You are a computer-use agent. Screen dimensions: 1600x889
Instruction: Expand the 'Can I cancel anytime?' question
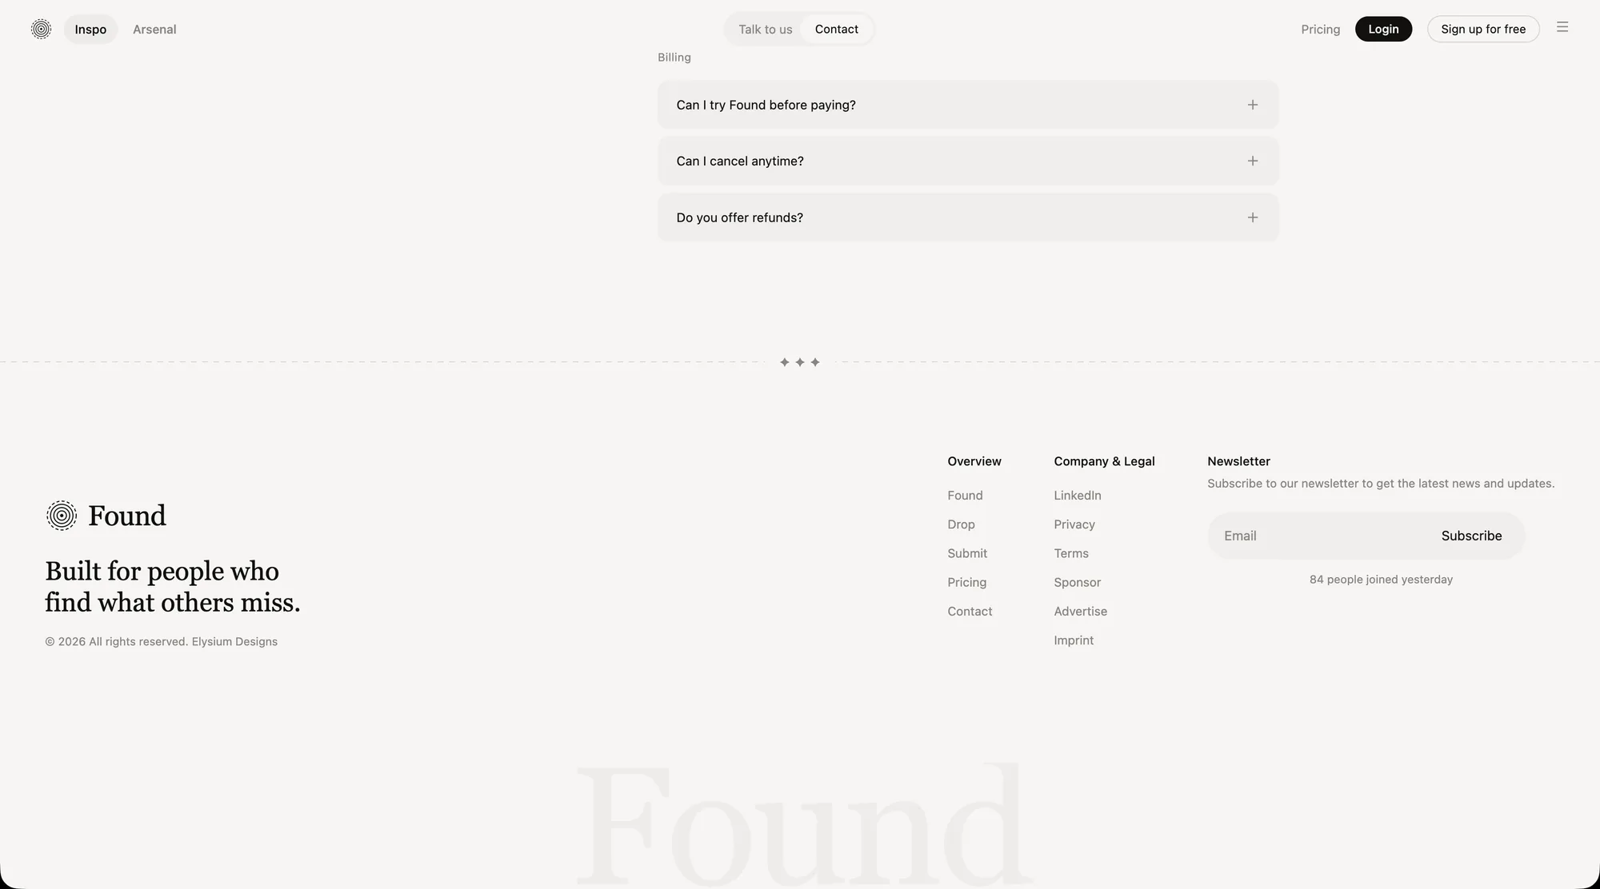tap(968, 161)
